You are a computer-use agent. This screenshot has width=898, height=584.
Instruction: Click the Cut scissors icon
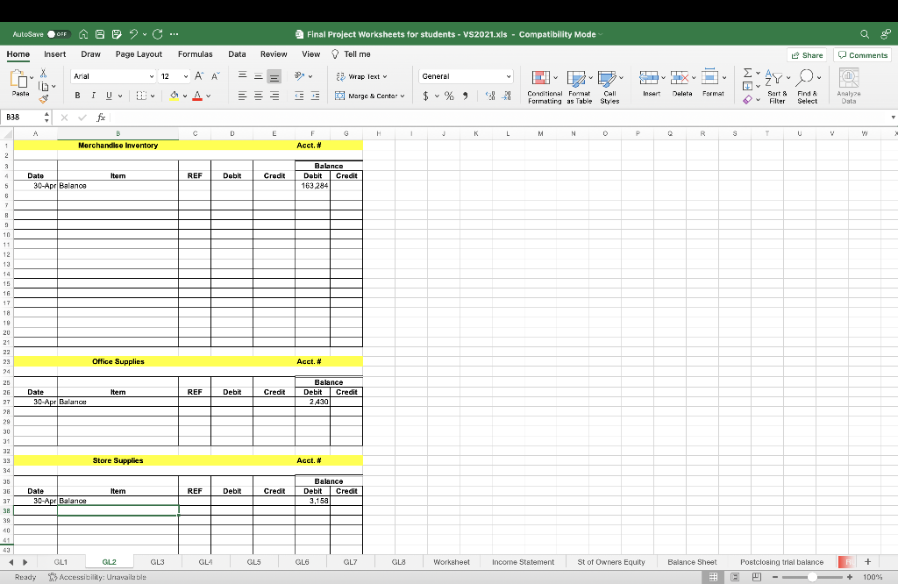(x=43, y=74)
